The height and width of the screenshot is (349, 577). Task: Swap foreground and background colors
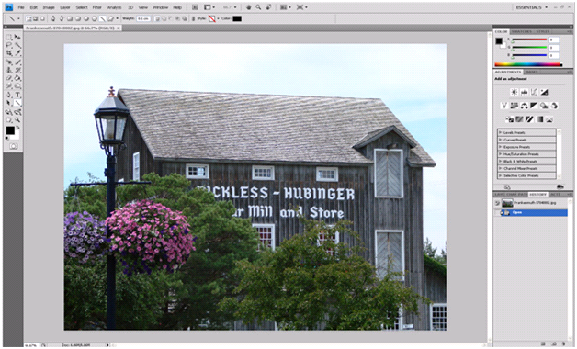pos(17,128)
